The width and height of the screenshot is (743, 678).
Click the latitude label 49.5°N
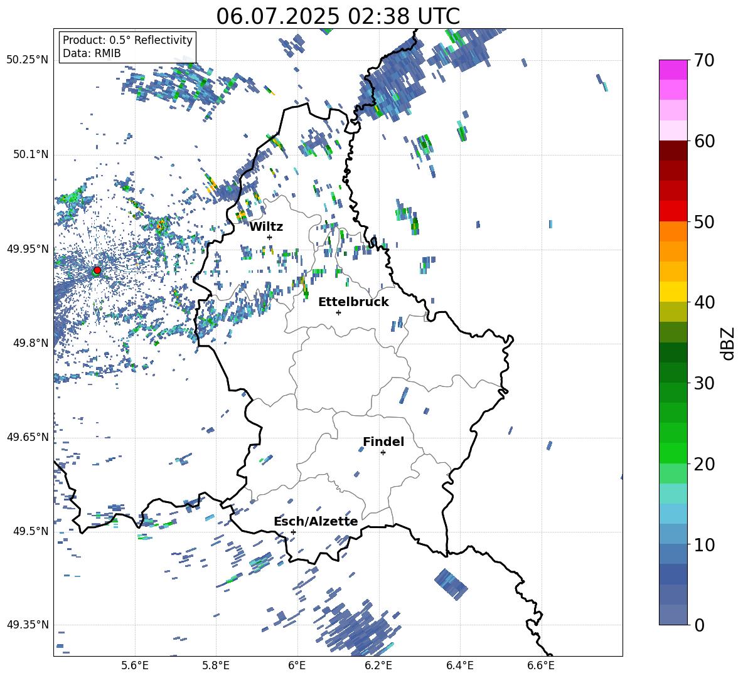[x=30, y=531]
